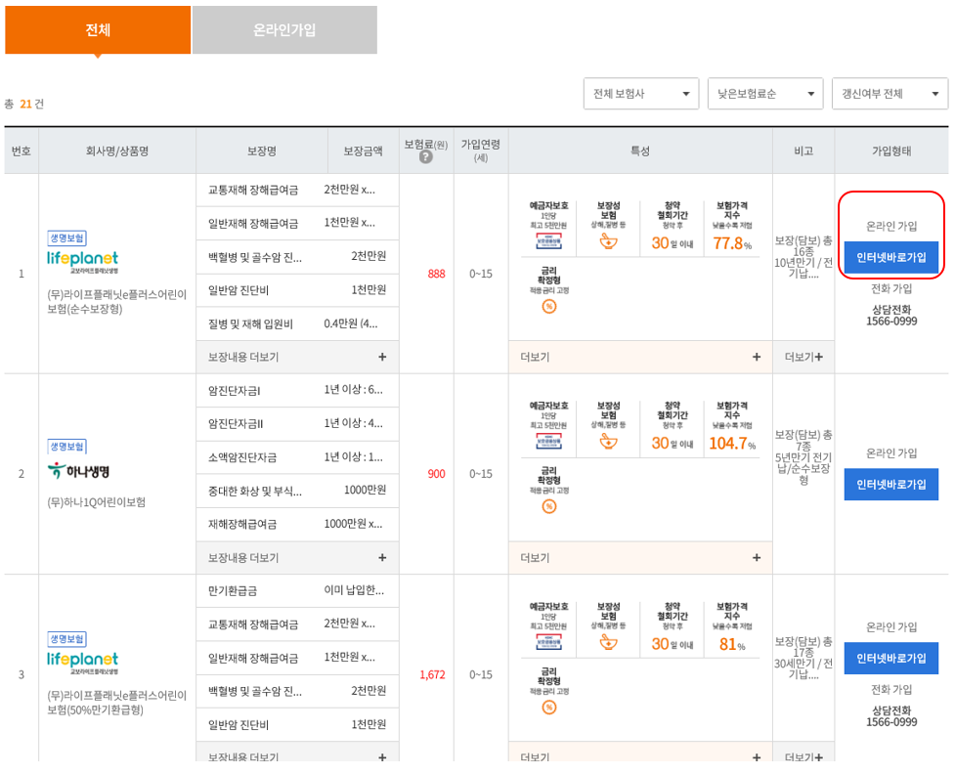Click depositor protection icon in row 1

tap(548, 241)
